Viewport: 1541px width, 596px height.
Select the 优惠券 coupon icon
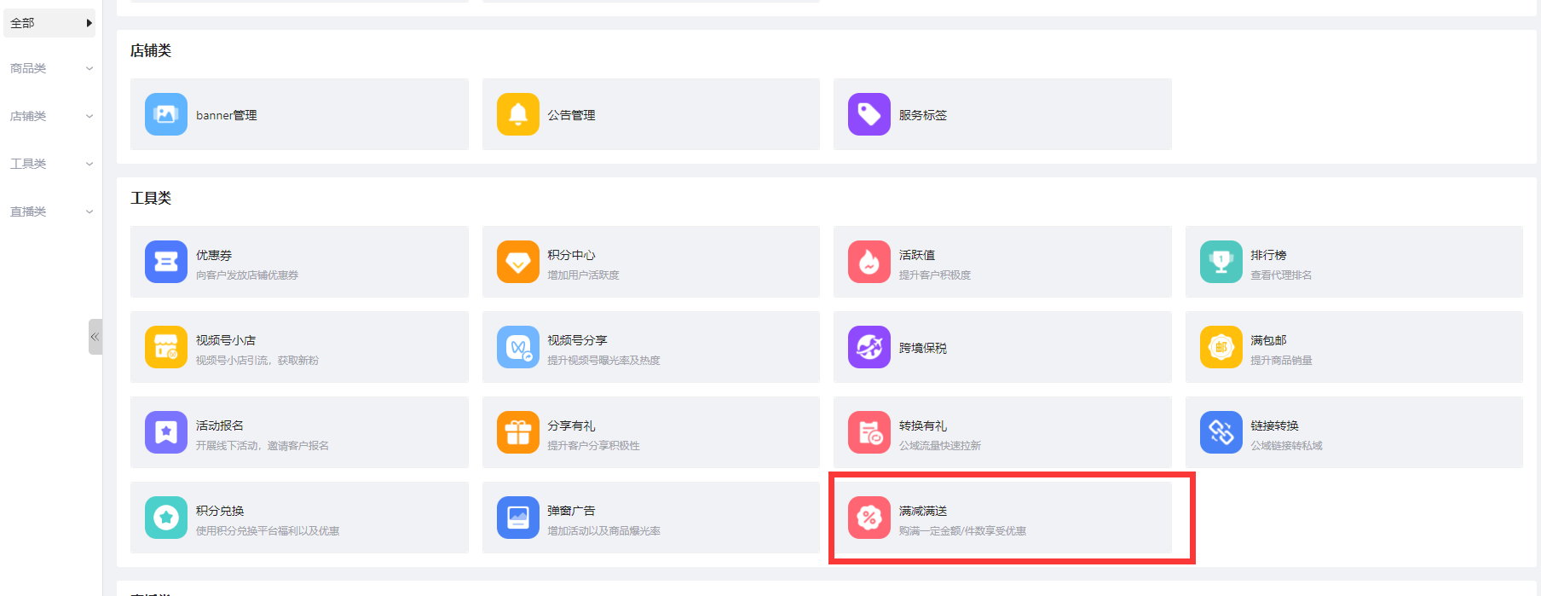[166, 262]
